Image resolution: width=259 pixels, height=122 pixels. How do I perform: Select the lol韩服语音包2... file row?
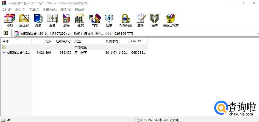click(74, 53)
